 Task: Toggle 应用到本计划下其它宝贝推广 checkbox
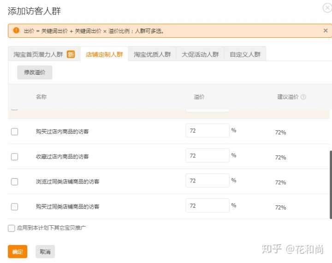pos(12,228)
